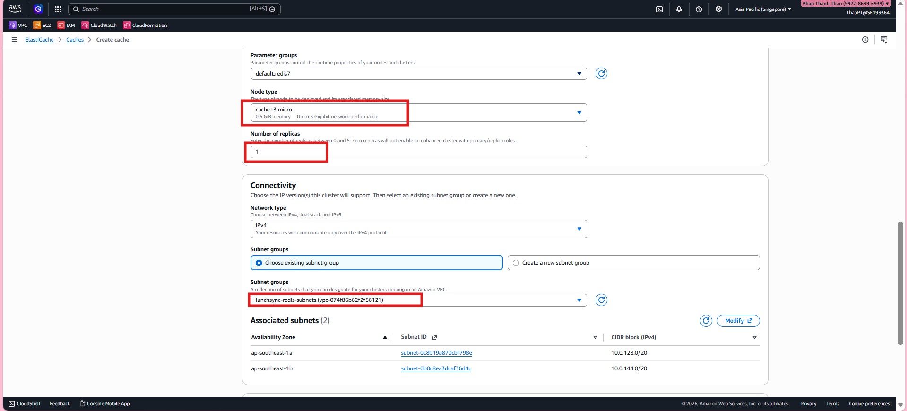Open VPC favorite shortcut
The image size is (907, 411).
[x=18, y=25]
